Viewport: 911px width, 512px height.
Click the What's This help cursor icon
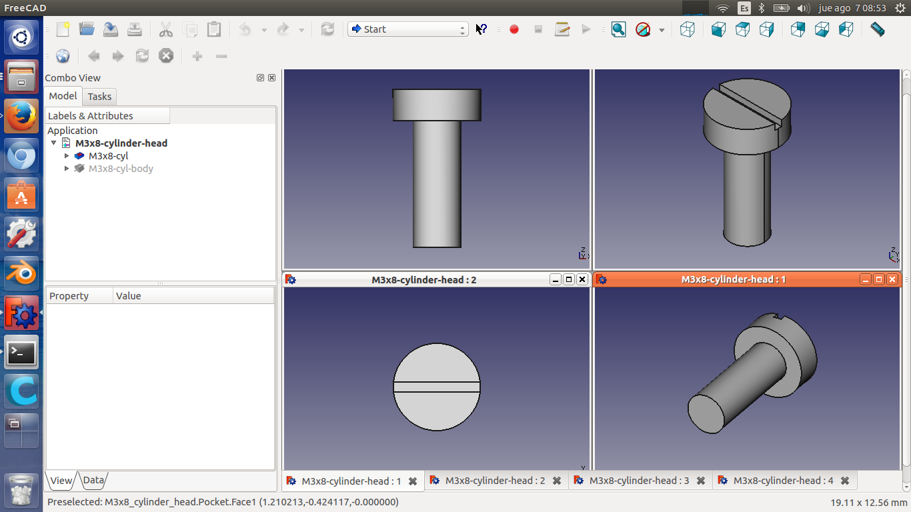(x=481, y=29)
